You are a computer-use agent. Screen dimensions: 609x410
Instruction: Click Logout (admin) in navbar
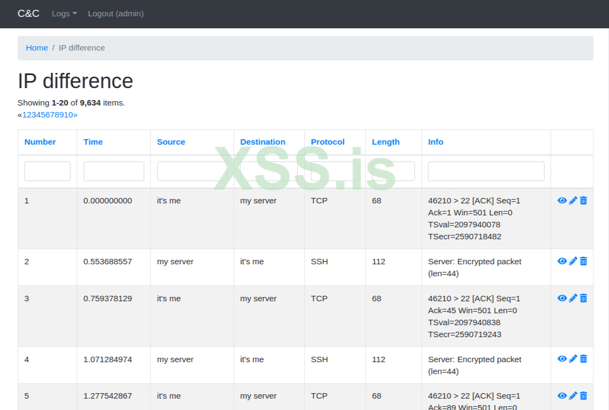(115, 14)
